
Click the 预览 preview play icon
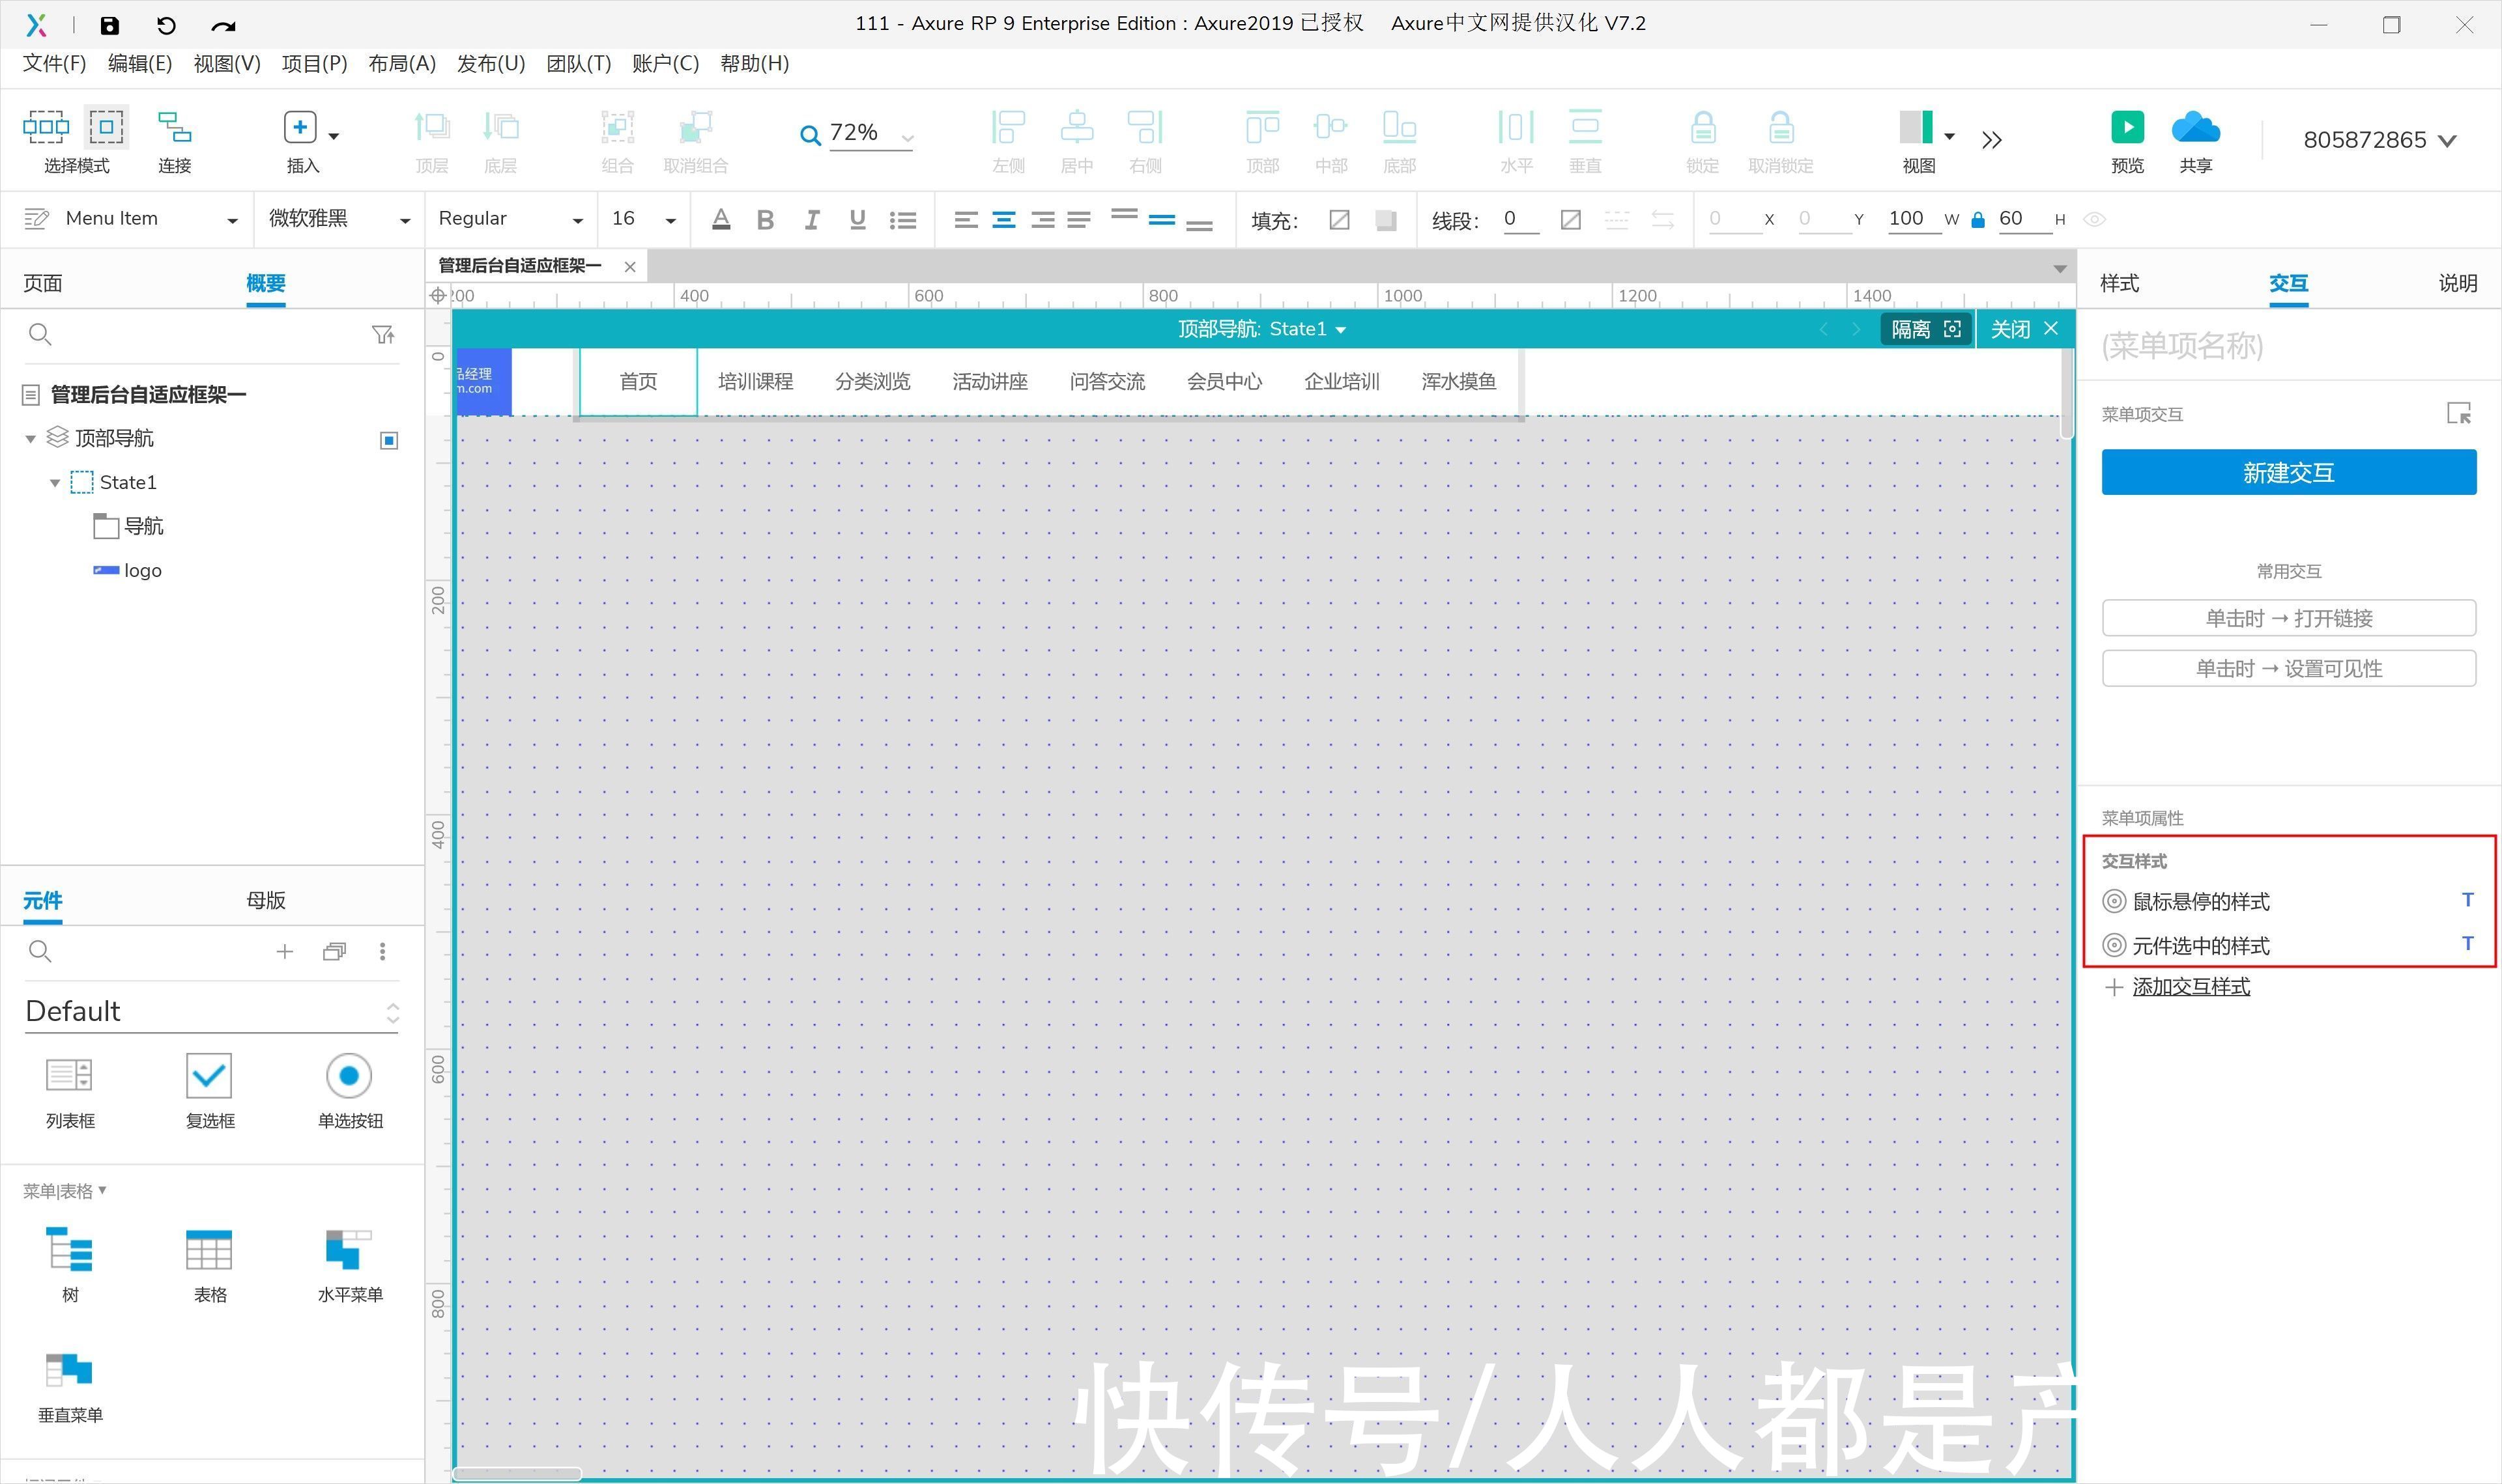click(2127, 127)
